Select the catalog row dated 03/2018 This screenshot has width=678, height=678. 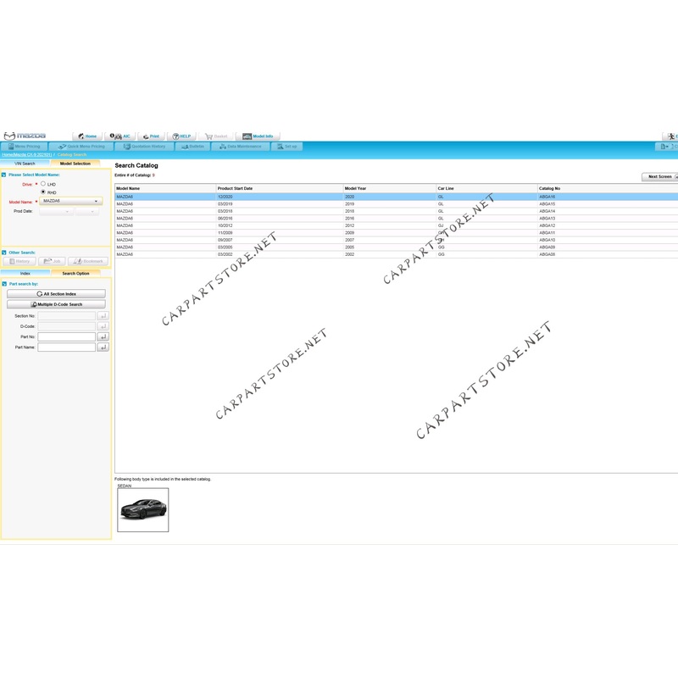[x=397, y=211]
